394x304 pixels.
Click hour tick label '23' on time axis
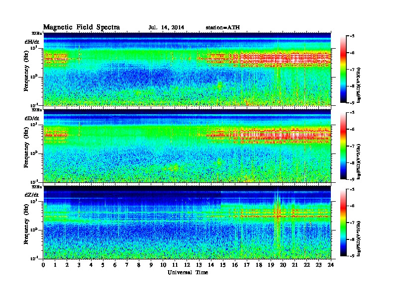tap(318, 265)
